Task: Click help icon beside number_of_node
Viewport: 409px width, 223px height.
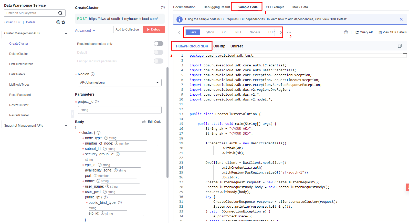Action: click(x=117, y=143)
